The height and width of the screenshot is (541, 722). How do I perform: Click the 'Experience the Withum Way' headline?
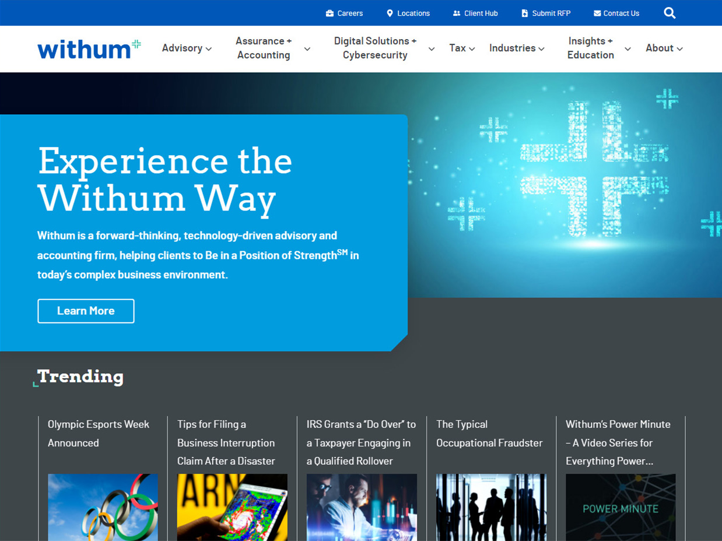click(x=165, y=180)
